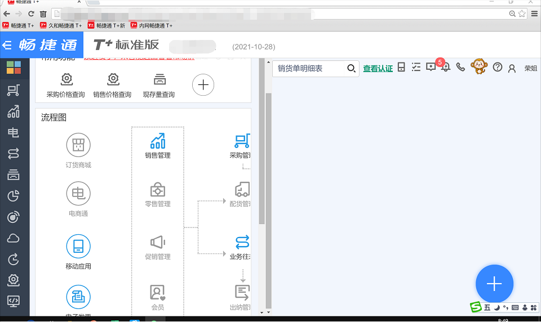Image resolution: width=541 pixels, height=322 pixels.
Task: Open the code monitor icon in sidebar
Action: point(14,301)
